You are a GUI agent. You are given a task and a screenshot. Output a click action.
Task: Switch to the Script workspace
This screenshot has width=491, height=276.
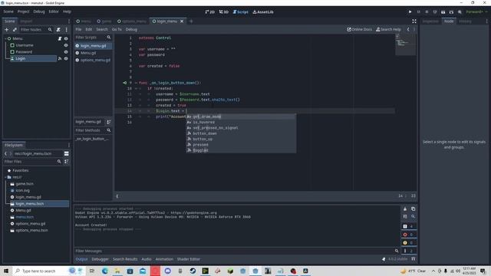pos(240,12)
